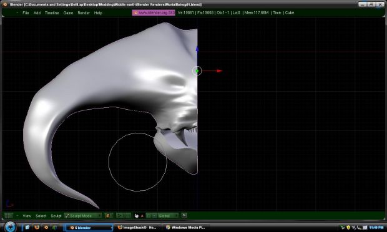Click the Show Desktop quick launch icon

tap(27, 227)
